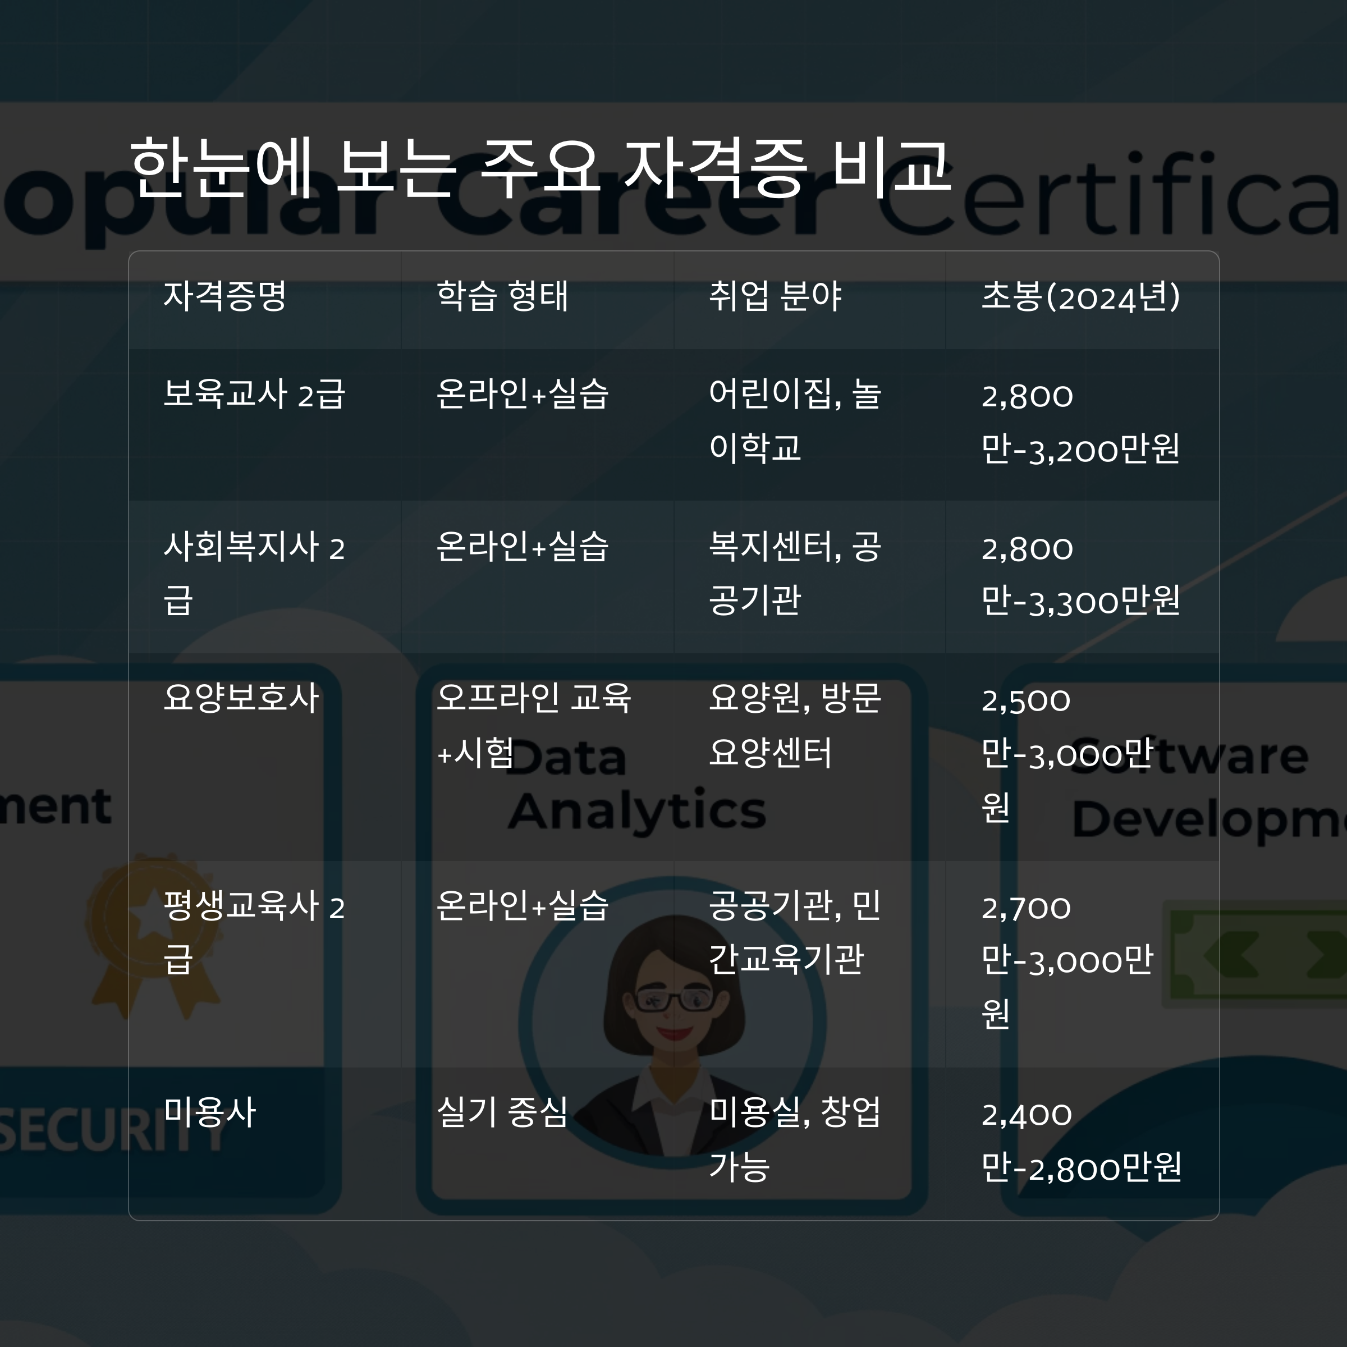The height and width of the screenshot is (1347, 1347).
Task: Select the 보육교사 2급 cell
Action: (254, 394)
